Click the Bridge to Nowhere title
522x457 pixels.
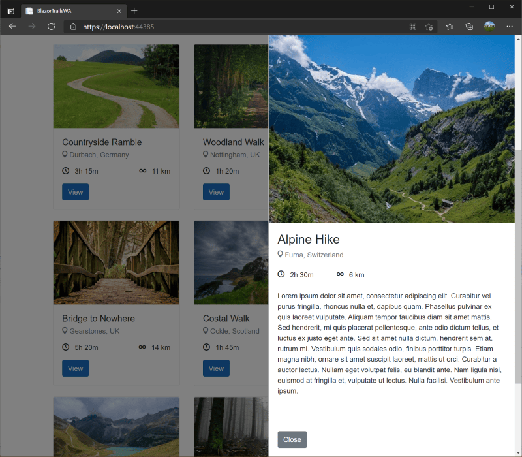(99, 319)
